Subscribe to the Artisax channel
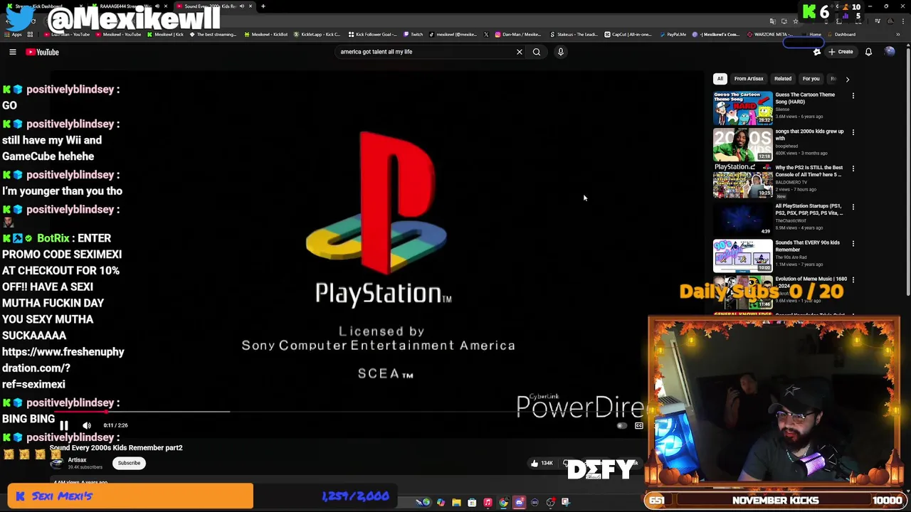Viewport: 911px width, 512px height. pyautogui.click(x=129, y=463)
